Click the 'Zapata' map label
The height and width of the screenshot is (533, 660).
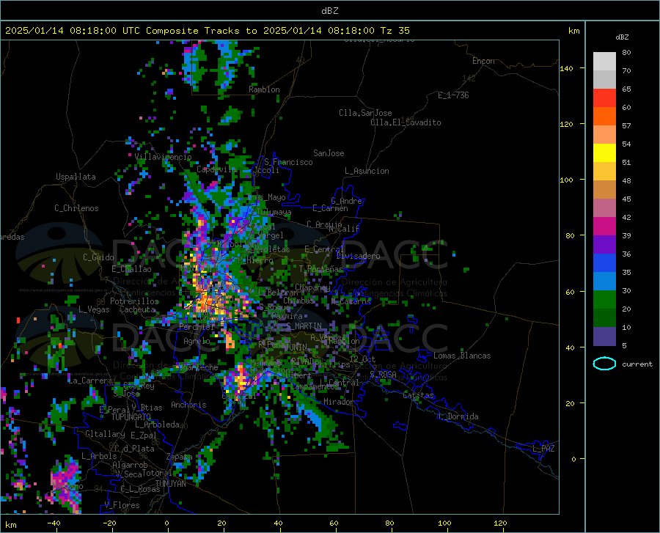tap(180, 457)
